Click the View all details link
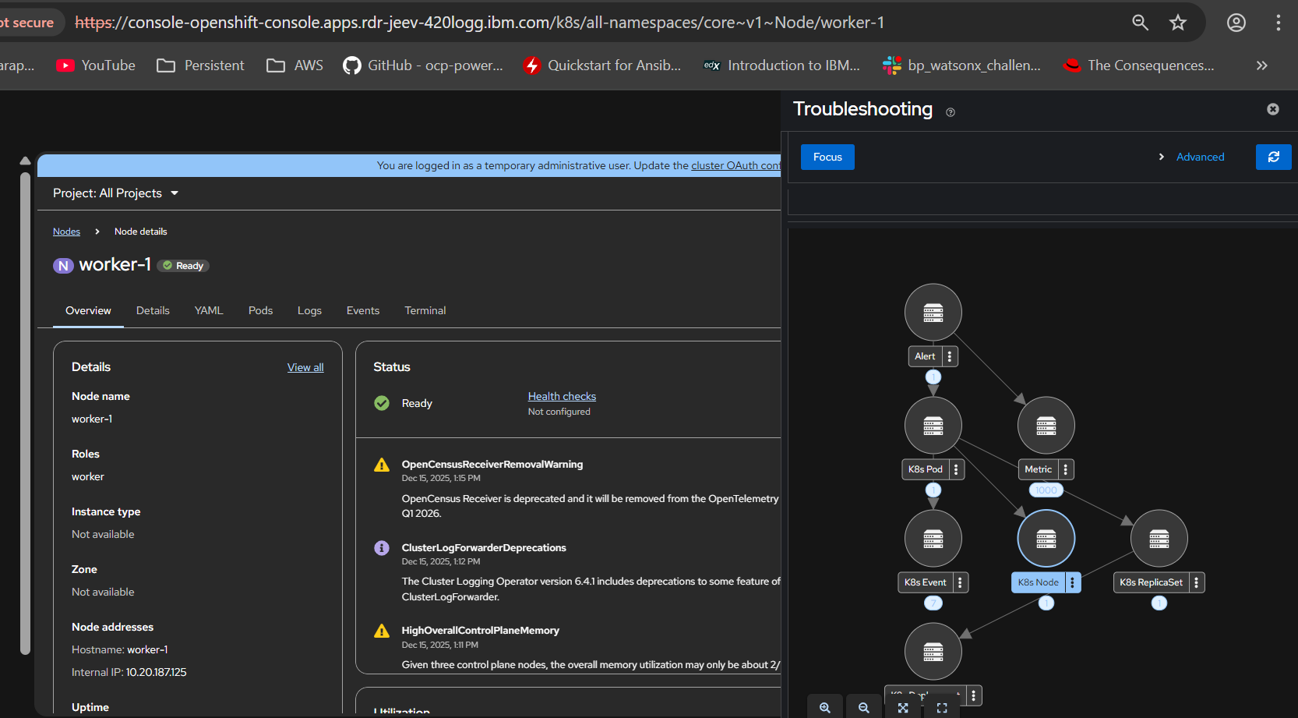 (x=305, y=367)
